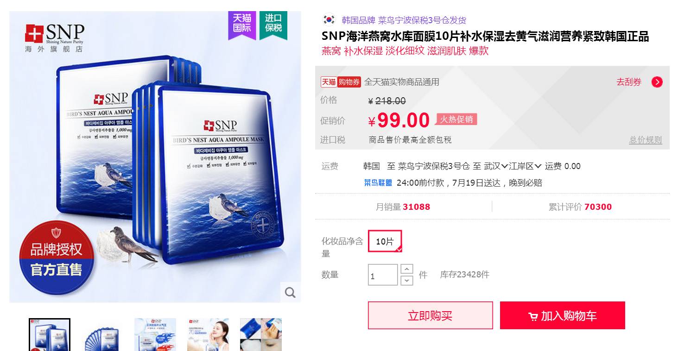Click the South Korea flag icon

(329, 20)
